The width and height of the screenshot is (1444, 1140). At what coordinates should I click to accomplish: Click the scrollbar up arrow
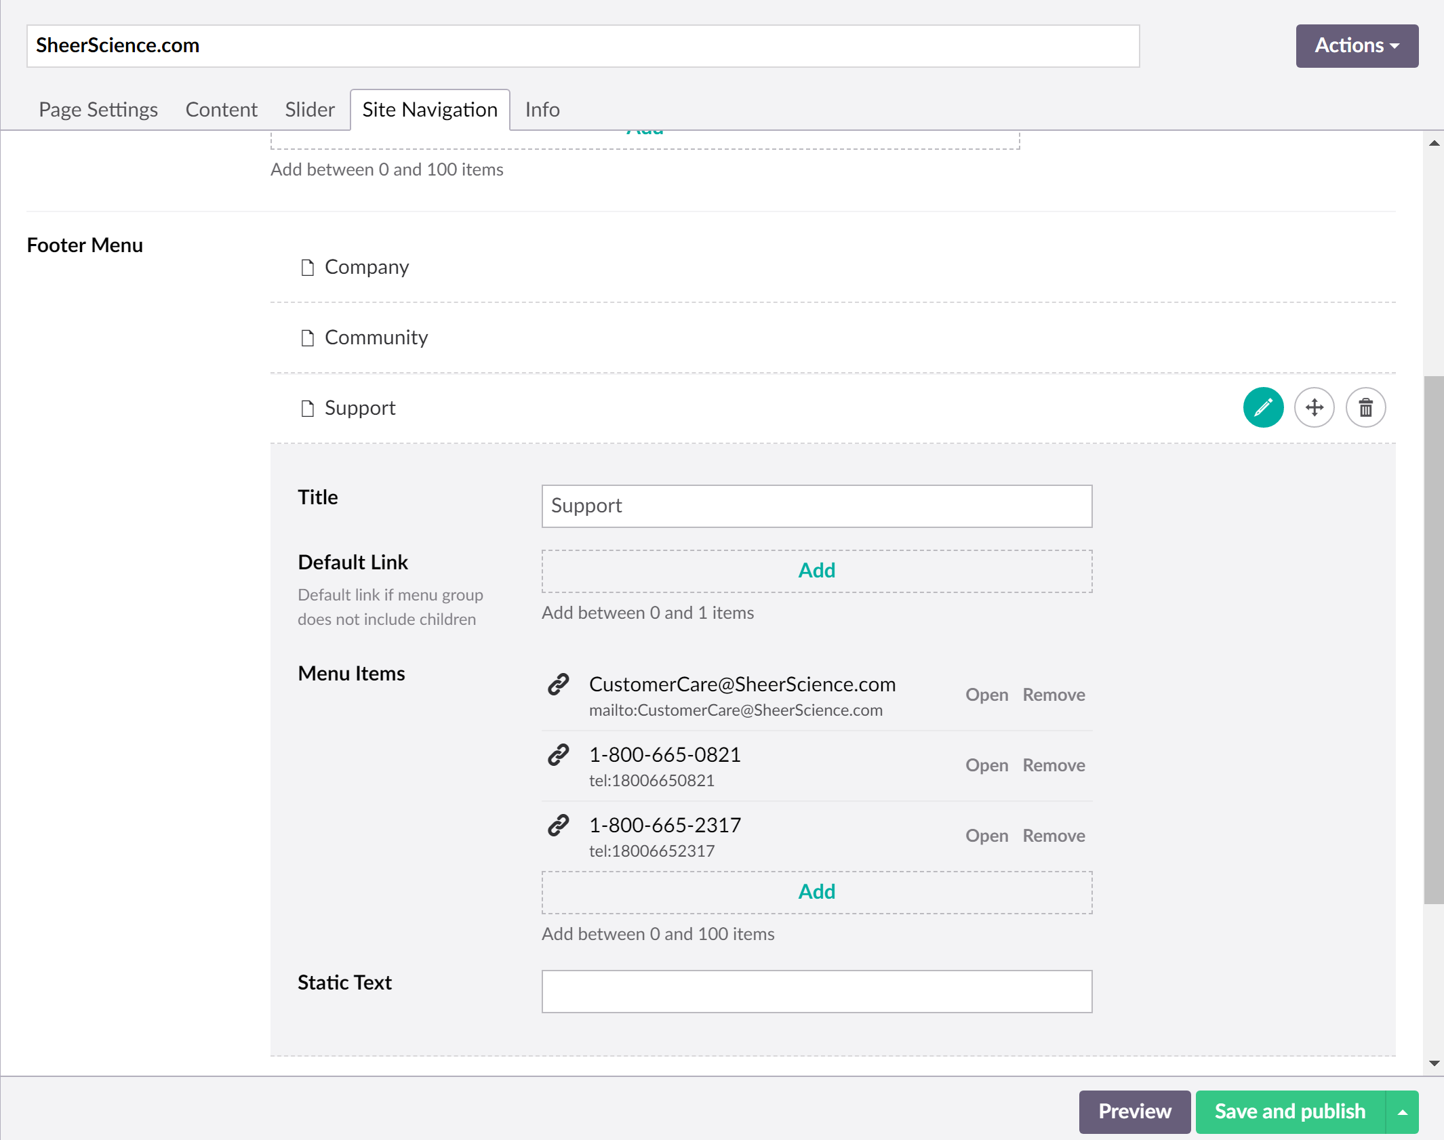pos(1434,143)
